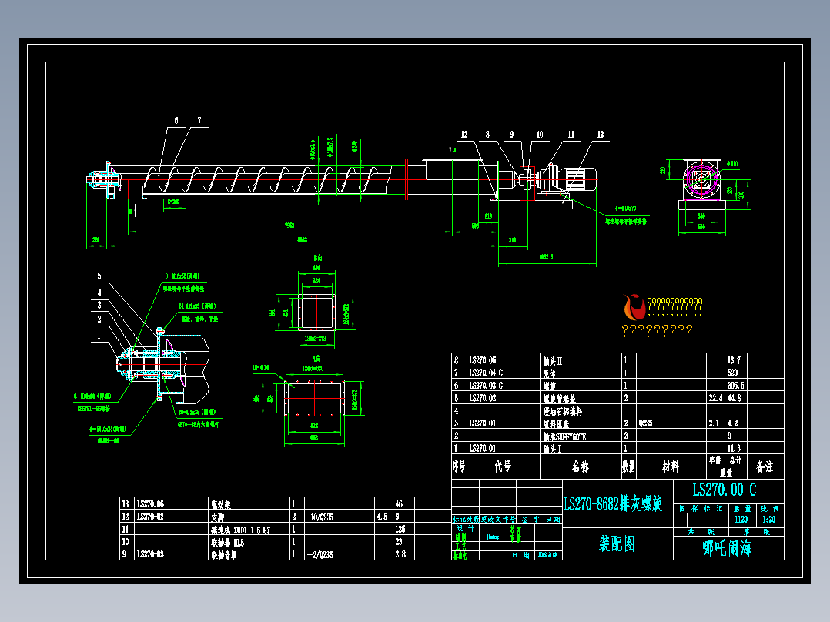The width and height of the screenshot is (830, 622).
Task: Select the title 'LS270-8682排灰螺旋'
Action: click(x=613, y=503)
